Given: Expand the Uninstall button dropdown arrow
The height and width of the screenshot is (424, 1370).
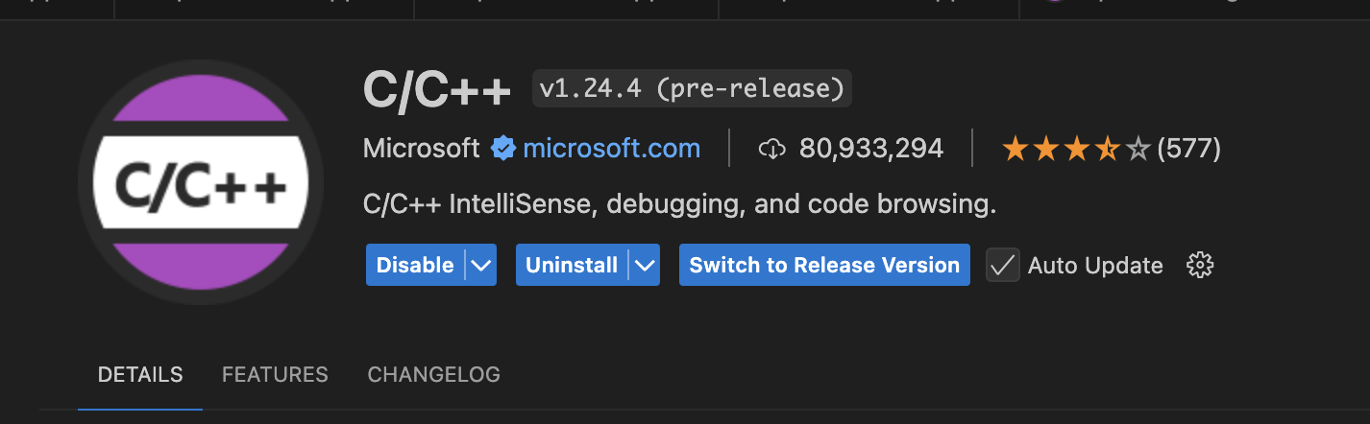Looking at the screenshot, I should tap(645, 266).
